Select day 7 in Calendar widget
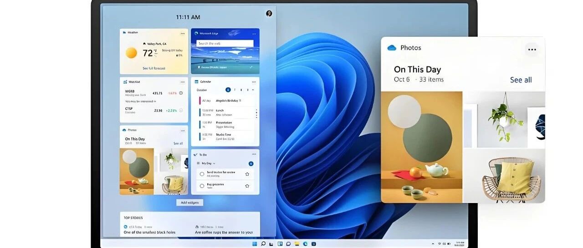Image resolution: width=583 pixels, height=248 pixels. [x=235, y=90]
